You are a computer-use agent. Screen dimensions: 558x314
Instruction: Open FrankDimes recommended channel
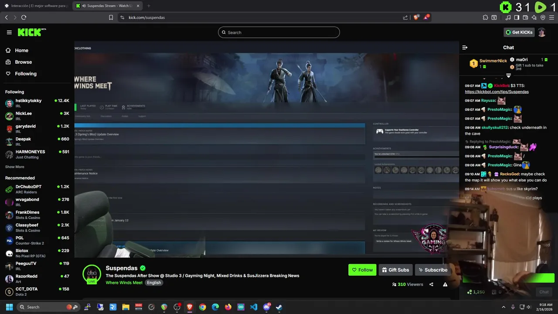(37, 215)
